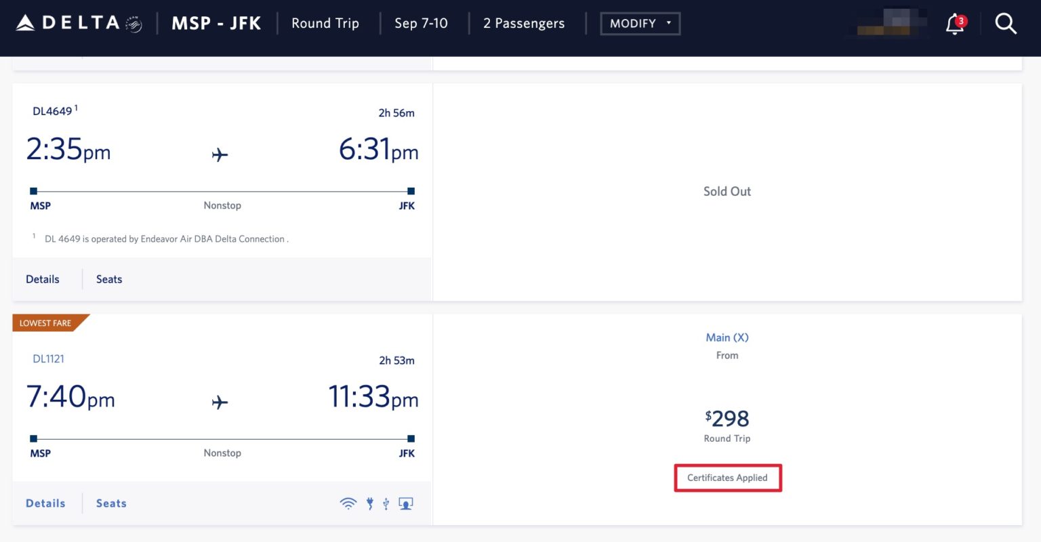Open the MODIFY dropdown
The width and height of the screenshot is (1041, 542).
pyautogui.click(x=639, y=22)
